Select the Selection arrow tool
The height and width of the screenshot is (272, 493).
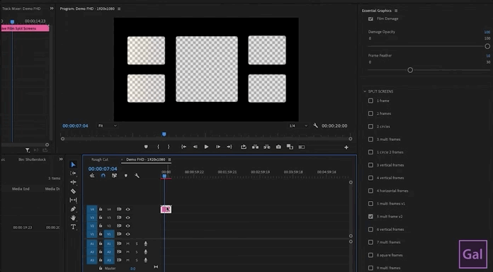click(73, 164)
